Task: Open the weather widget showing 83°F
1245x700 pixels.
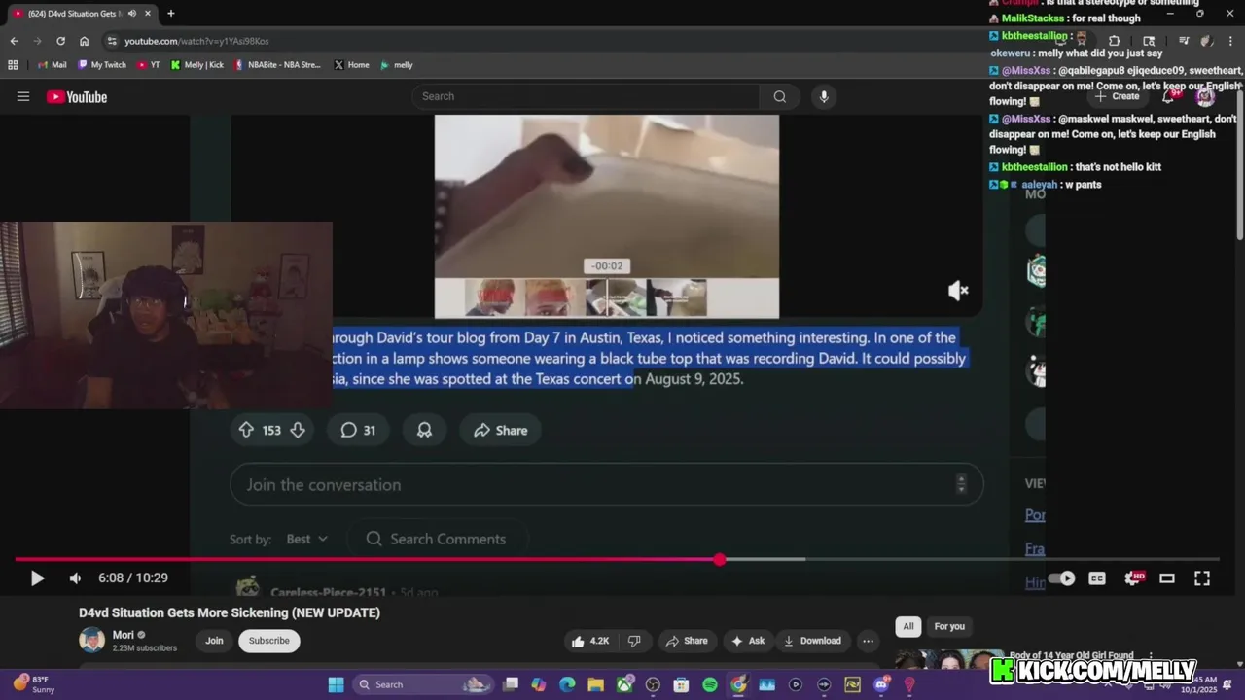Action: point(34,684)
